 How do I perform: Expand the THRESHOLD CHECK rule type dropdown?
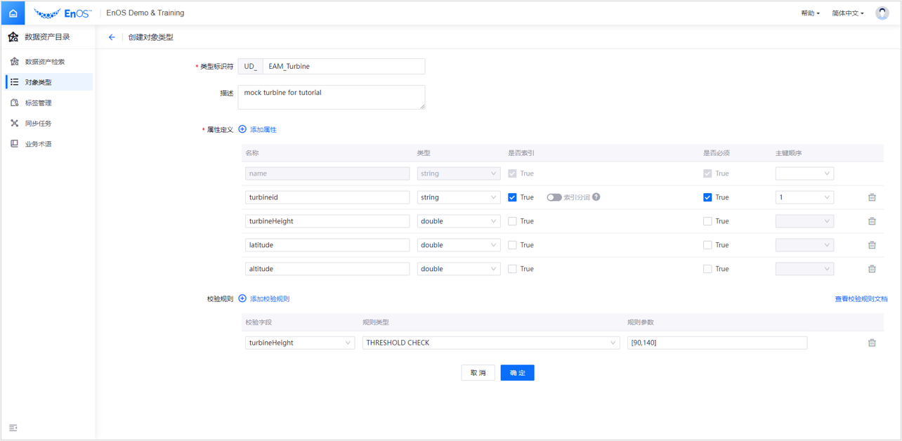pyautogui.click(x=490, y=343)
